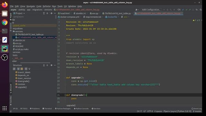Toggle the Favorites side tool window tab
This screenshot has height=116, width=206.
coord(11,101)
